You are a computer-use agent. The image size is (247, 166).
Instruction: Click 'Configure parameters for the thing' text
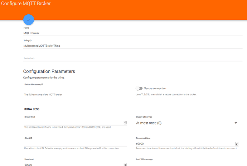point(44,78)
